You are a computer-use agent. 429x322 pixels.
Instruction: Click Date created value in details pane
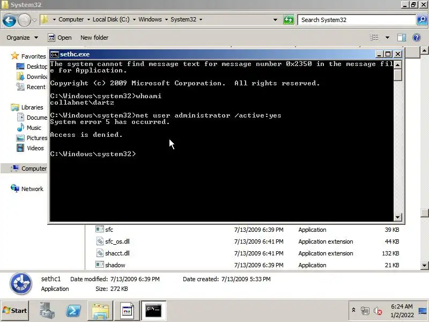point(246,279)
